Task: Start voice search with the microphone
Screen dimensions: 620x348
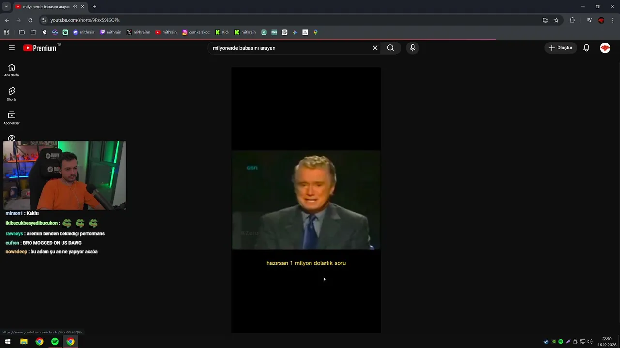Action: 413,48
